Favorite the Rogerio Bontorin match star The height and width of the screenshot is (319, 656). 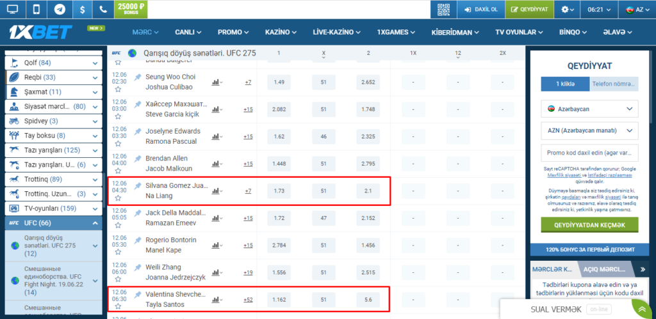[118, 252]
